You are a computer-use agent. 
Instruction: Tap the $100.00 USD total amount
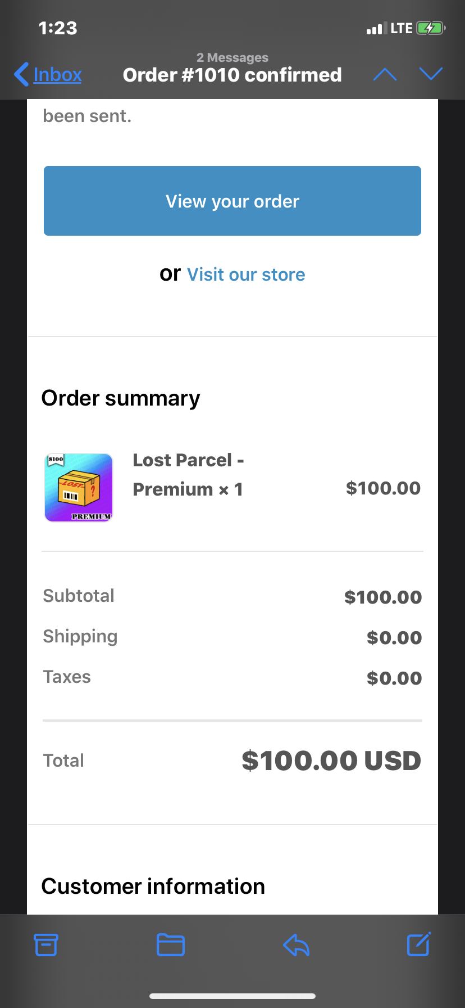click(x=331, y=760)
